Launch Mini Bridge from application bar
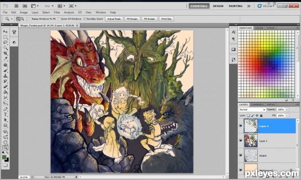301x180 pixels. click(x=25, y=6)
